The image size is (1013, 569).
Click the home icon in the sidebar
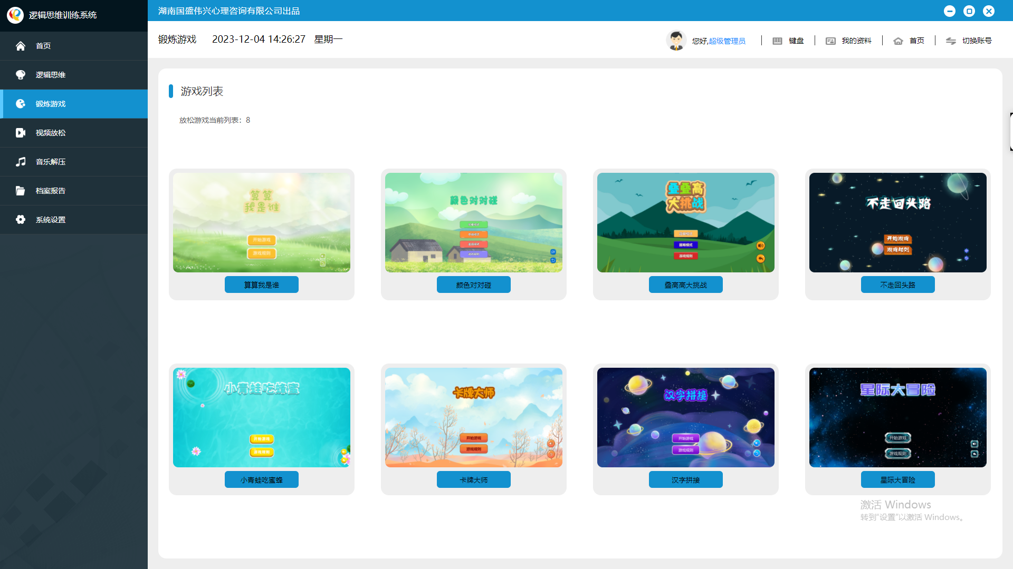pyautogui.click(x=21, y=46)
